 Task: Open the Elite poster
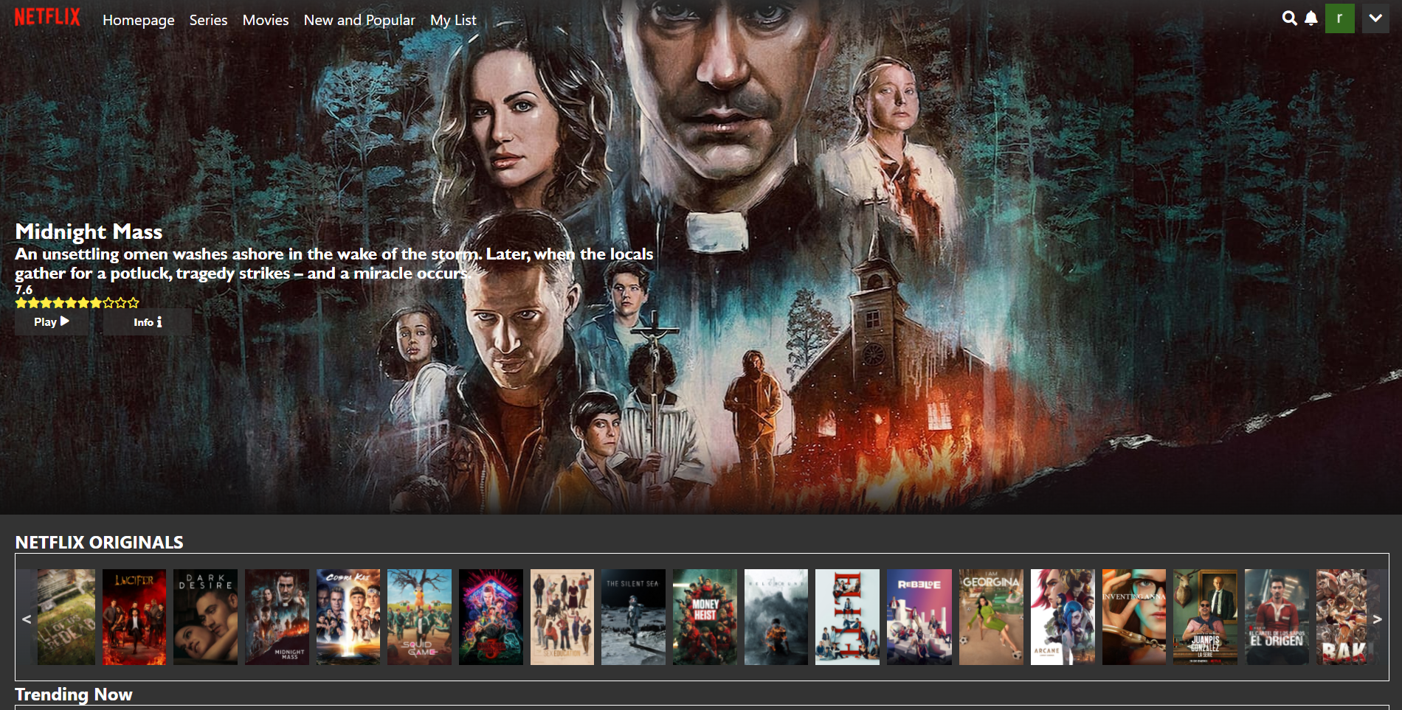point(848,617)
